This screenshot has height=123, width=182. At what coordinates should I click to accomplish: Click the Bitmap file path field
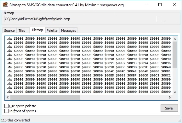[81, 19]
